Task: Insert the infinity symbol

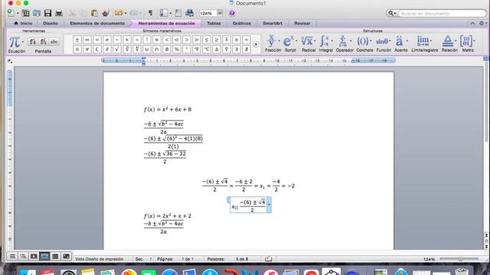Action: tap(87, 40)
